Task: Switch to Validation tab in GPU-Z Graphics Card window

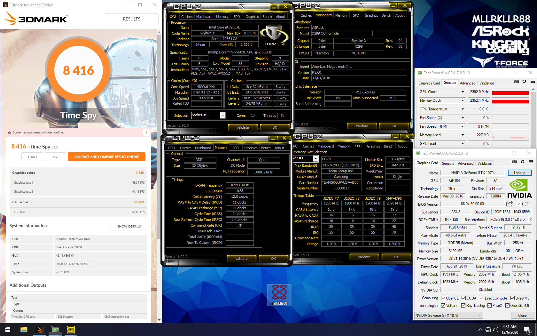Action: [x=485, y=164]
